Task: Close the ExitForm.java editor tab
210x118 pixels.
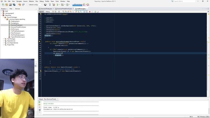Action: click(87, 9)
